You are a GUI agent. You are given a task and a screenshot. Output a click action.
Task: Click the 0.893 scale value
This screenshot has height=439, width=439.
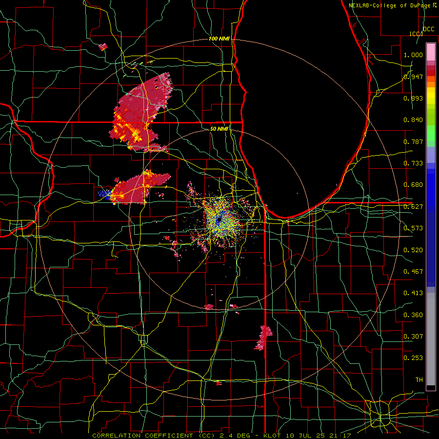(x=413, y=98)
